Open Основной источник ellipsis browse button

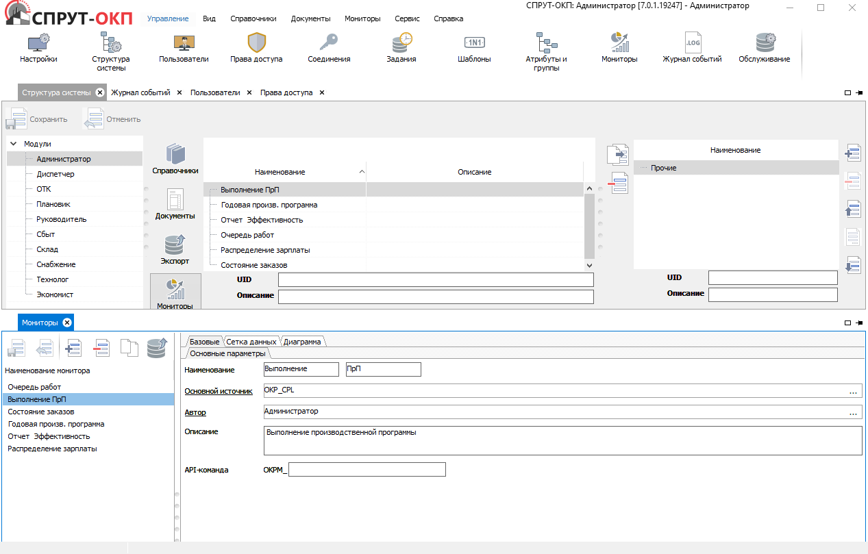pyautogui.click(x=853, y=392)
